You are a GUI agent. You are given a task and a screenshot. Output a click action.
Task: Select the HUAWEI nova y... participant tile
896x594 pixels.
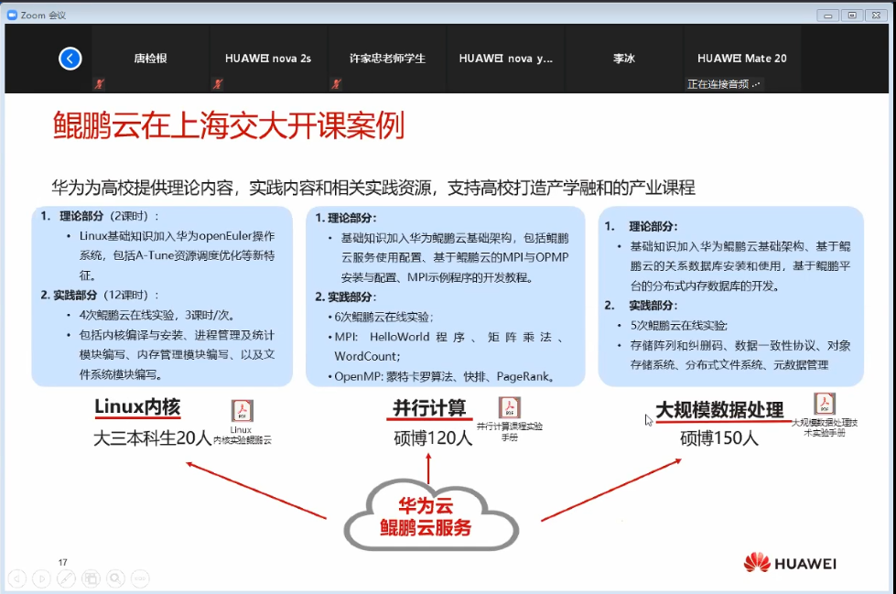point(505,59)
